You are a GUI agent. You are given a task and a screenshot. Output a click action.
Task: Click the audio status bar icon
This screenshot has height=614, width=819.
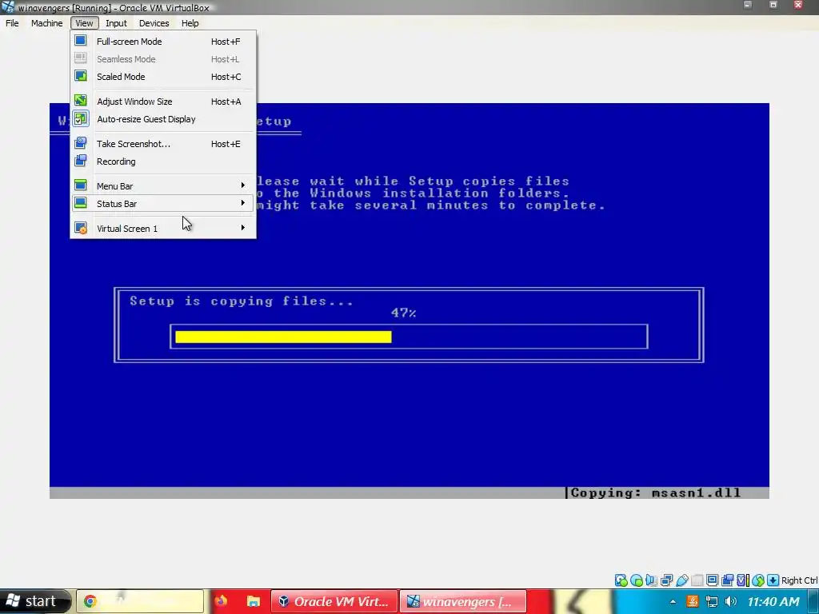click(x=651, y=580)
